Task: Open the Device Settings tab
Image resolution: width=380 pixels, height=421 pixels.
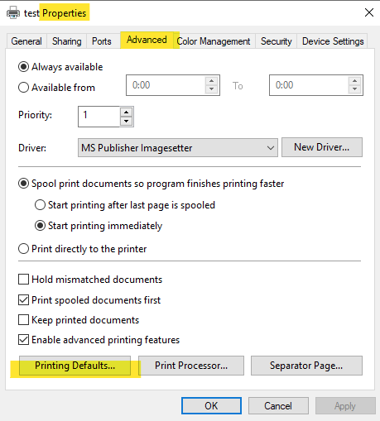Action: click(x=333, y=41)
